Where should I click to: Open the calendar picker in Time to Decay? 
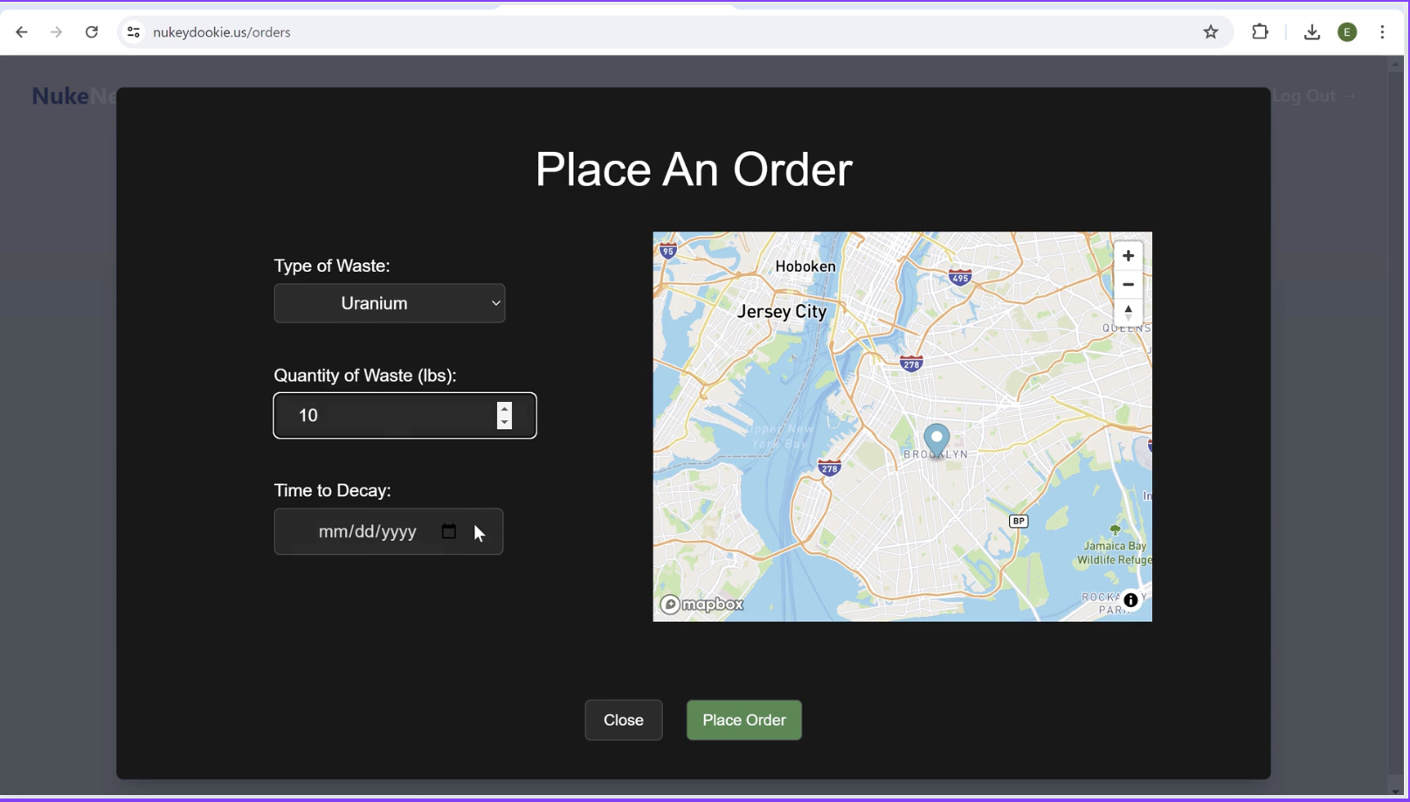point(449,531)
